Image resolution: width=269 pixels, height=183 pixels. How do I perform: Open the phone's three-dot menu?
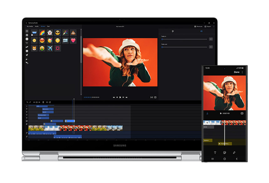[242, 72]
